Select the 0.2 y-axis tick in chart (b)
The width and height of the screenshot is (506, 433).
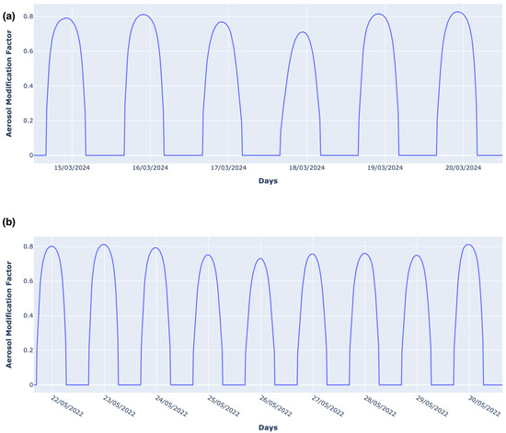coord(28,350)
